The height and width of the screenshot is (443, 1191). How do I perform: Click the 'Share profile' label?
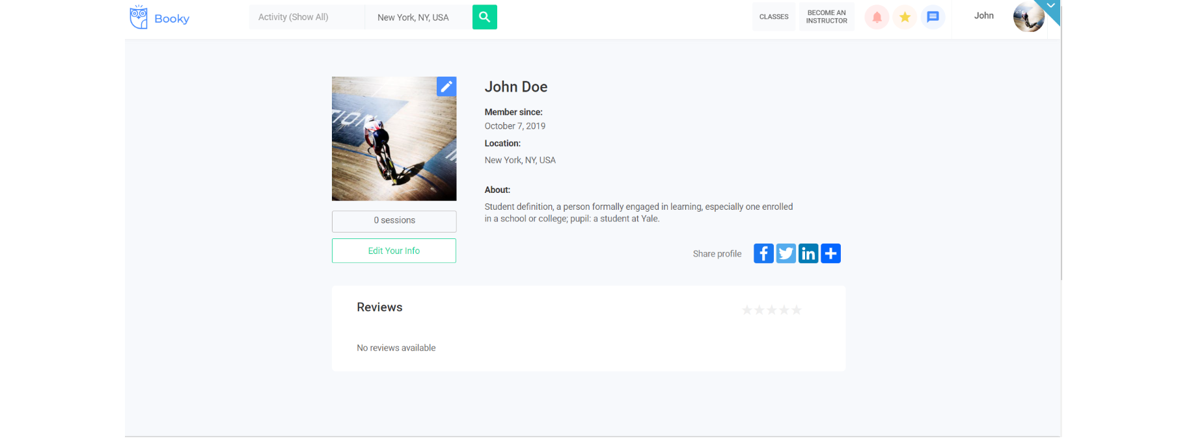717,254
